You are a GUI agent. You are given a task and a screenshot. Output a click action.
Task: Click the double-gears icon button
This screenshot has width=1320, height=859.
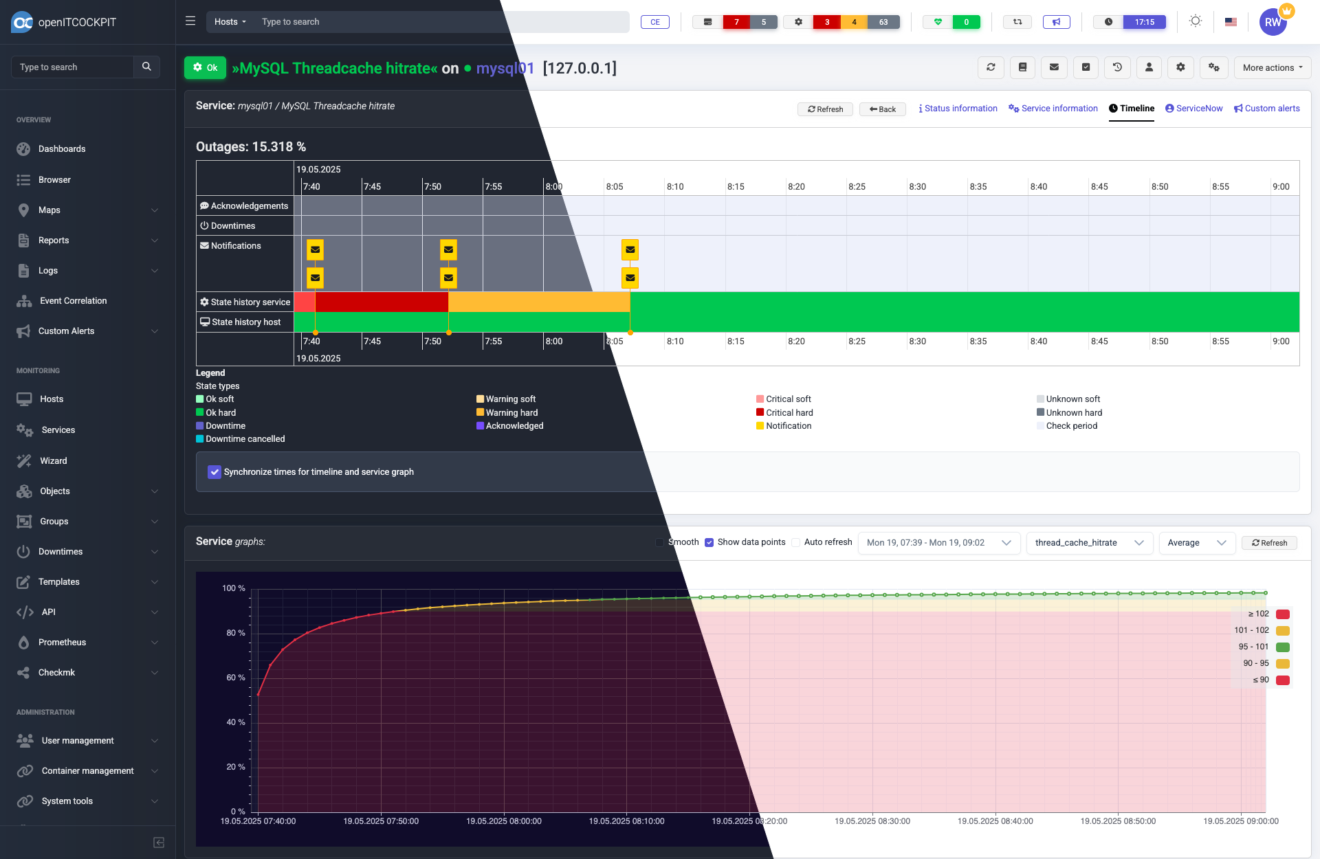click(x=1213, y=67)
